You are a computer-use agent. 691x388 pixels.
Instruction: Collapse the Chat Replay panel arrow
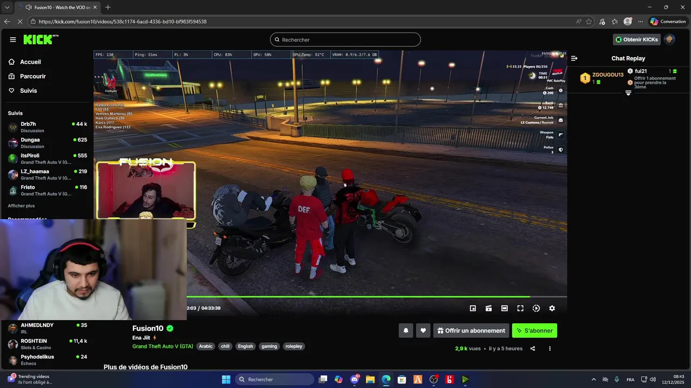click(x=574, y=58)
